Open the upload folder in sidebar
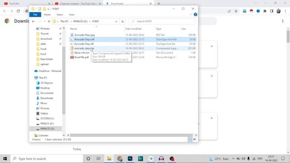The image size is (290, 163). (x=44, y=64)
